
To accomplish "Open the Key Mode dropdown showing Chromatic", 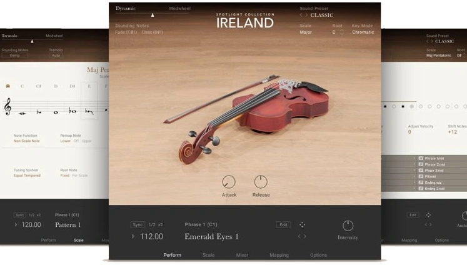I will (x=363, y=32).
